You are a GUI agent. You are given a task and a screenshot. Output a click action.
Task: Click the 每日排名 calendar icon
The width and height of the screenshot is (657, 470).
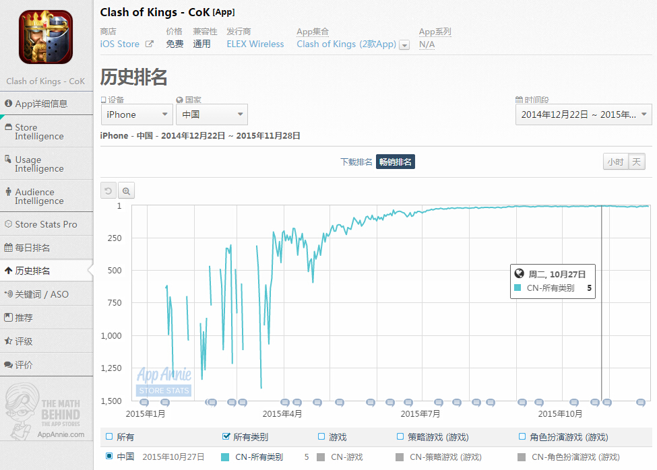[x=8, y=247]
